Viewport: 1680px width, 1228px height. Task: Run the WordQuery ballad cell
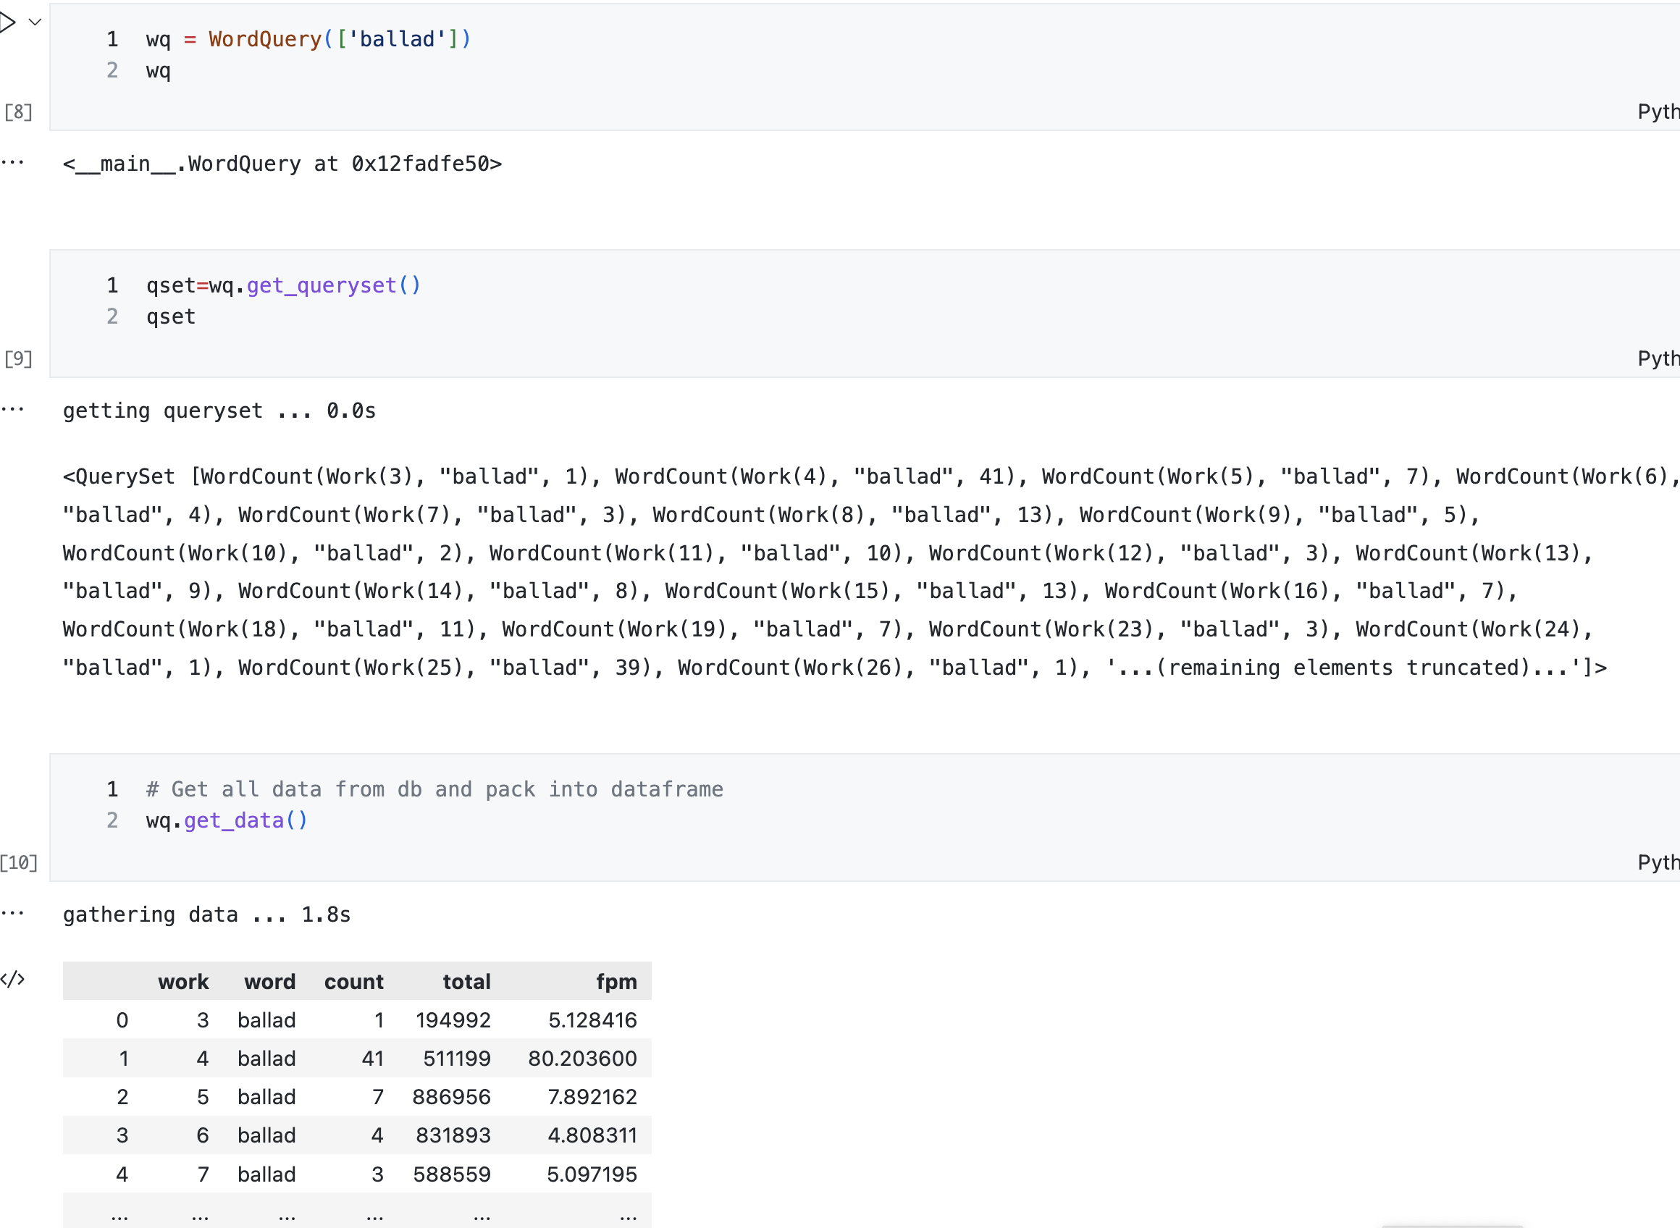7,22
